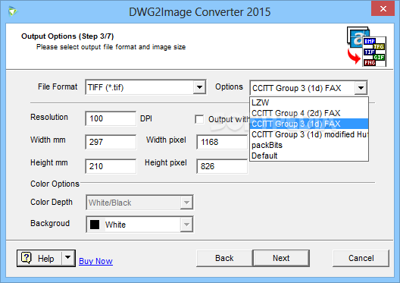Click the Help question mark icon
Viewport: 400px width, 283px height.
(x=27, y=258)
